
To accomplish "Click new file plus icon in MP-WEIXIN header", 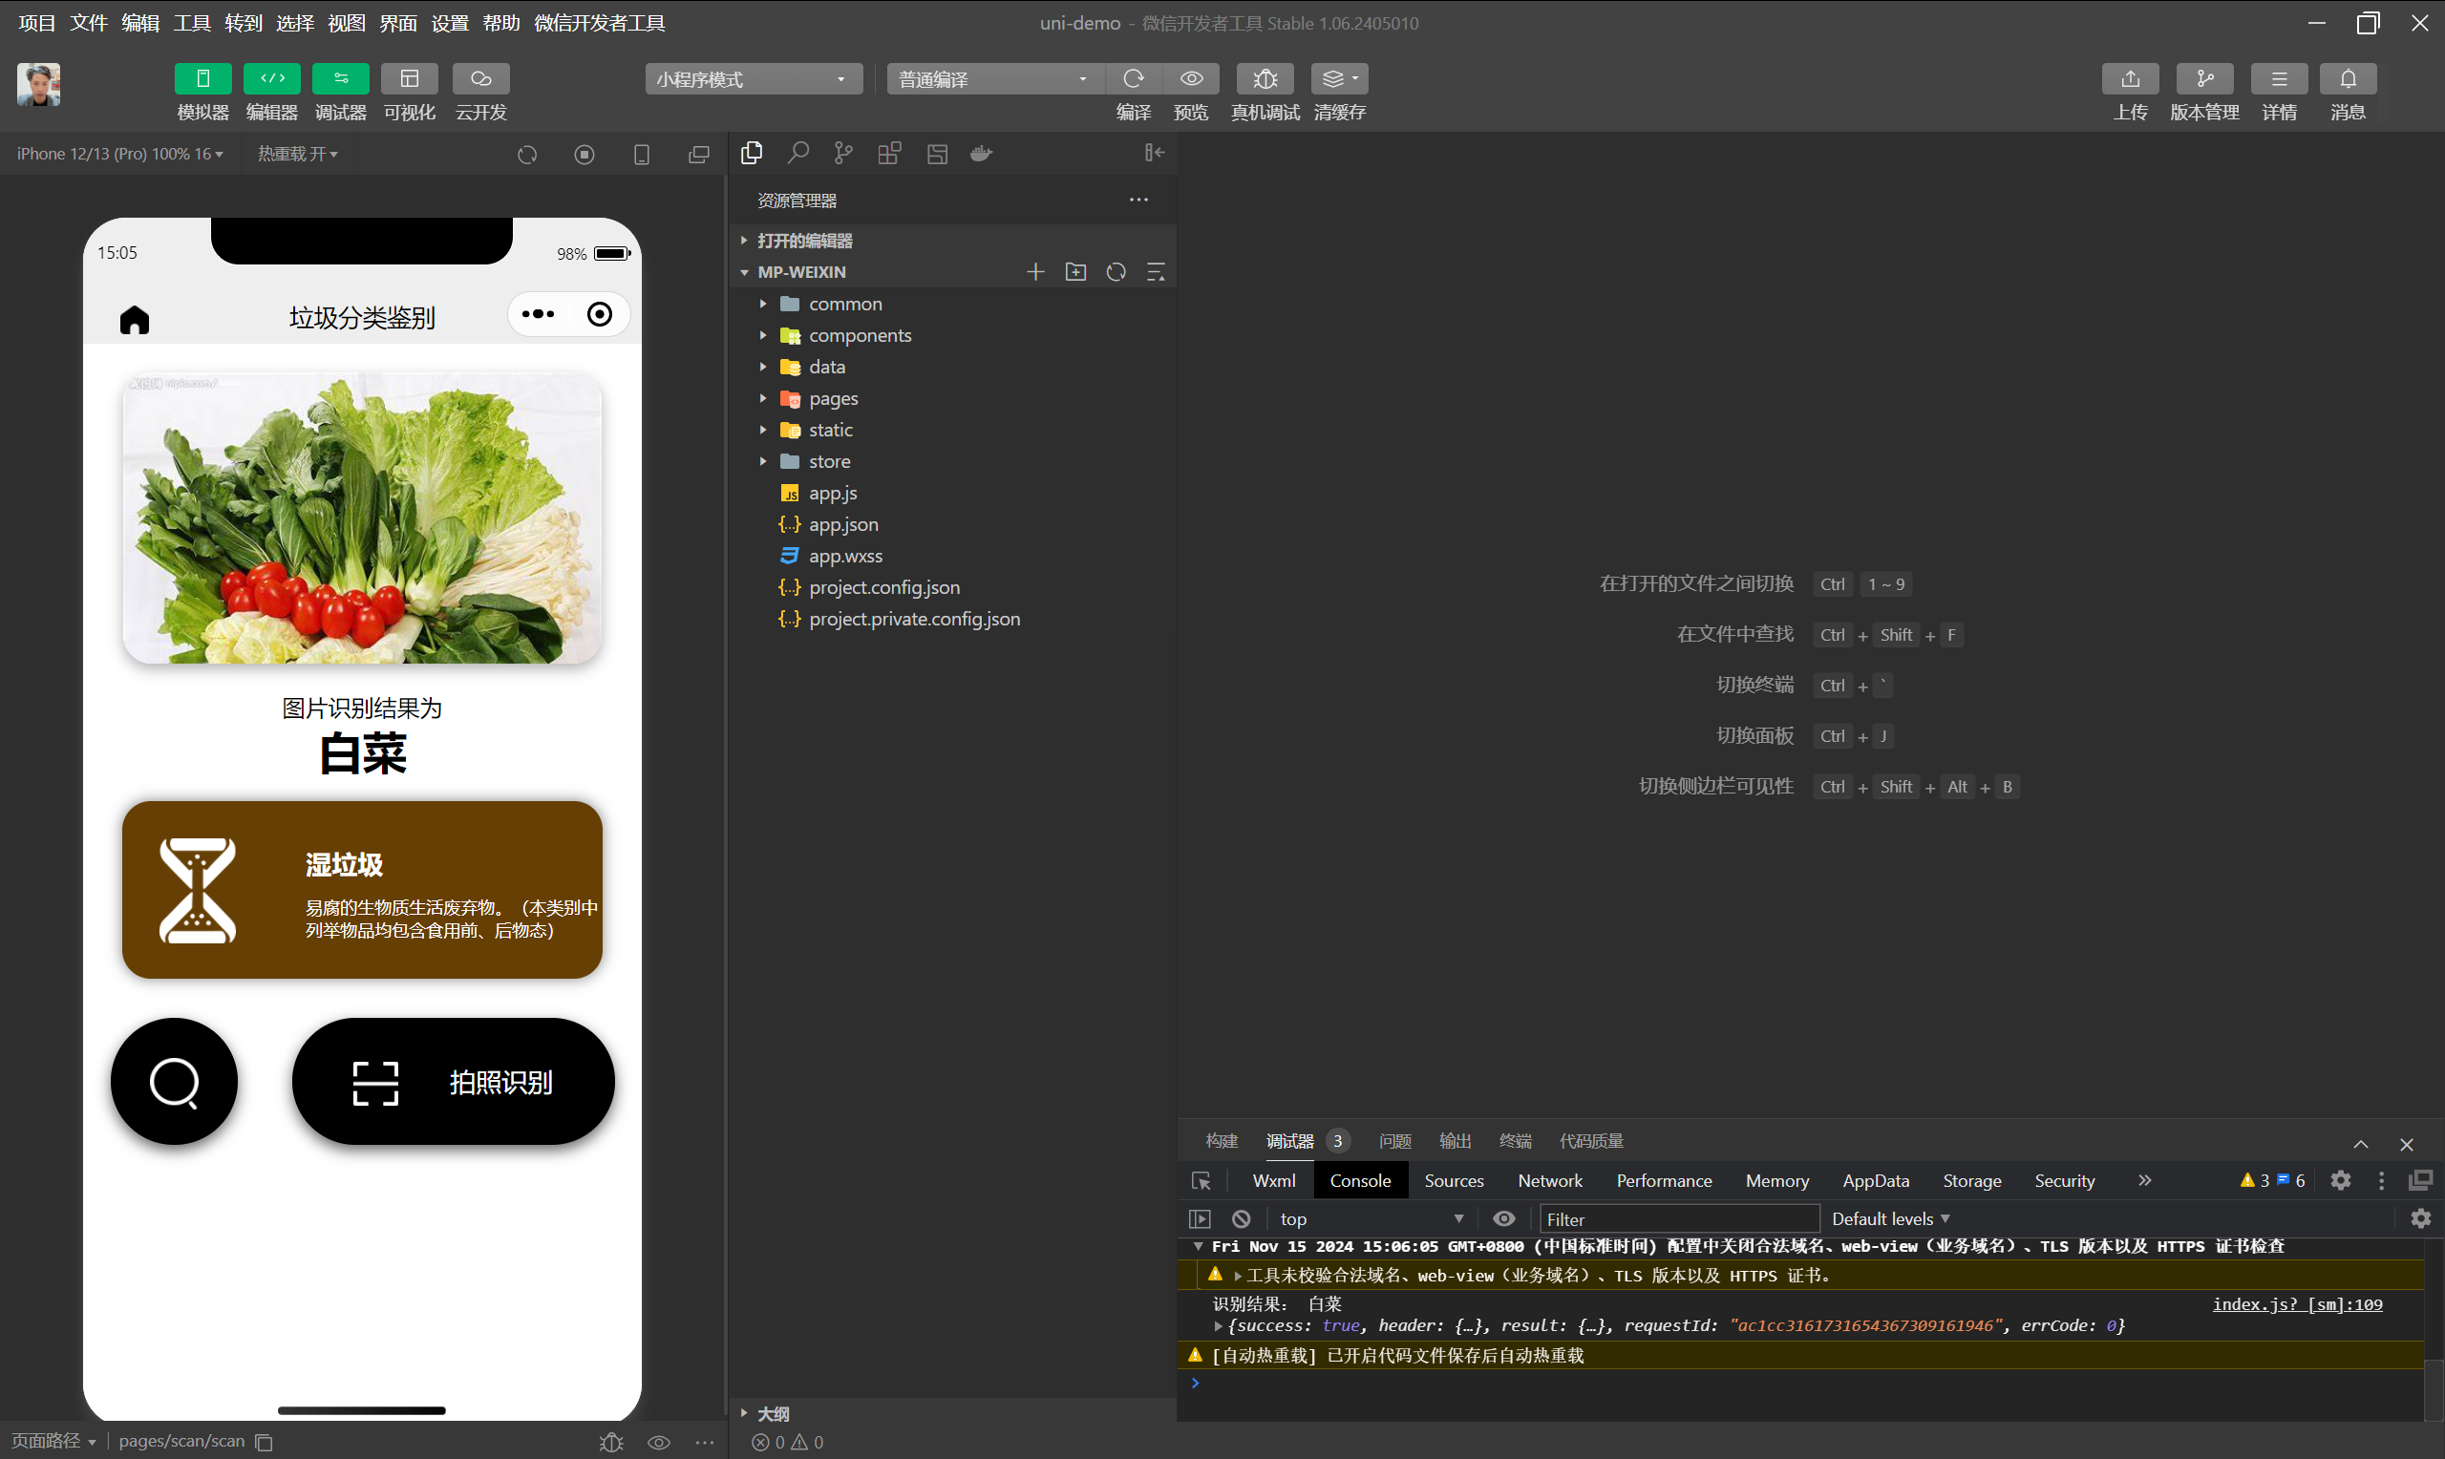I will (x=1035, y=272).
